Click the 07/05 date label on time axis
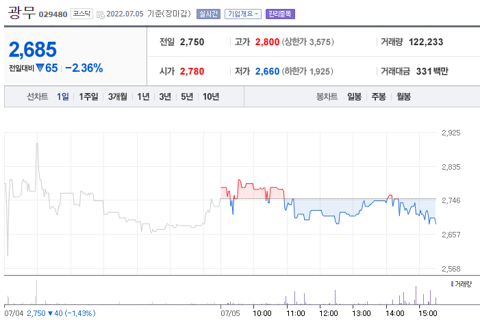480x329 pixels. click(230, 313)
